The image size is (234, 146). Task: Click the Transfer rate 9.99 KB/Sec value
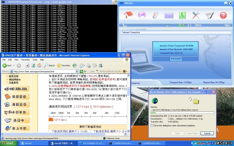[x=173, y=122]
